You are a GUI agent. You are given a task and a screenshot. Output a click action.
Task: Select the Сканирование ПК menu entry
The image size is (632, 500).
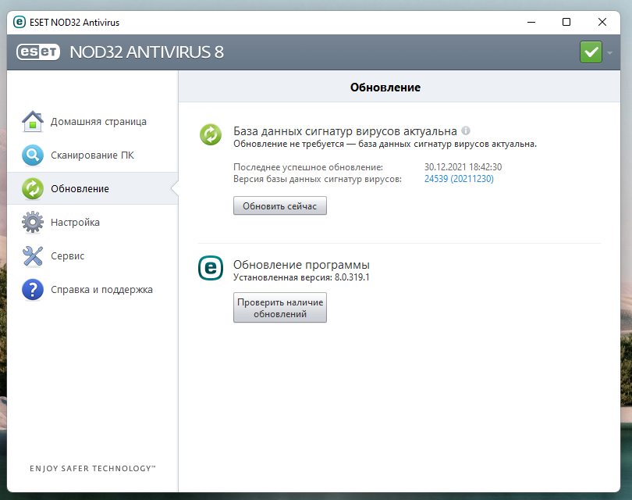click(x=92, y=155)
